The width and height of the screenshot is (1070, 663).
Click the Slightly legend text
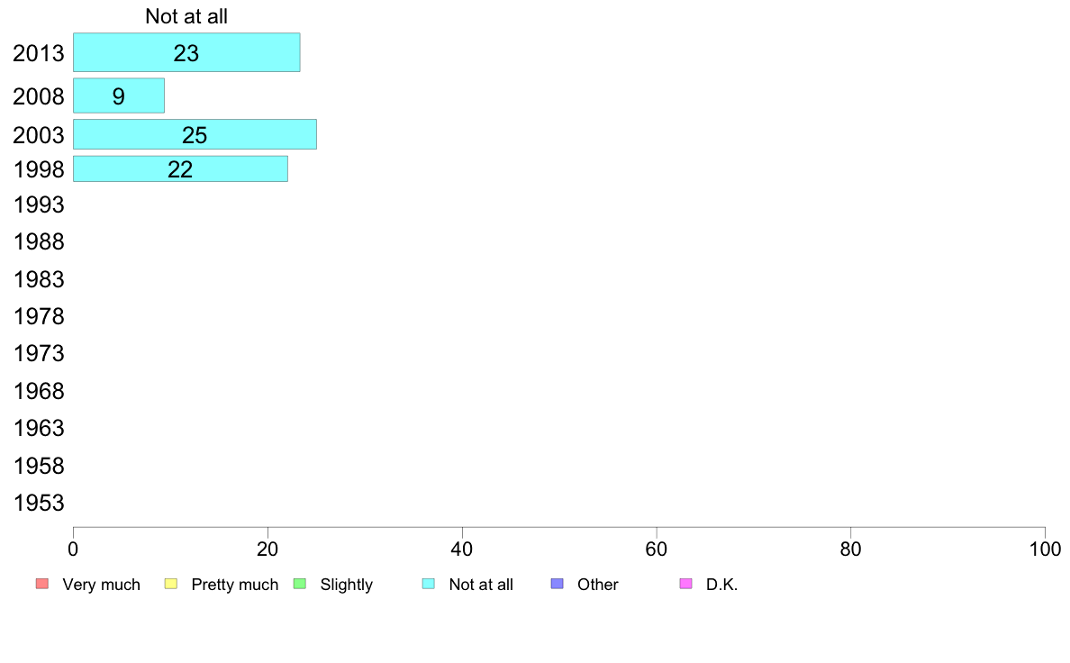(347, 585)
